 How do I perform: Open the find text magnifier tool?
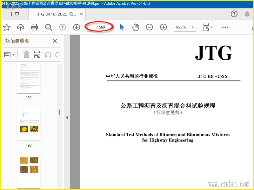point(49,27)
